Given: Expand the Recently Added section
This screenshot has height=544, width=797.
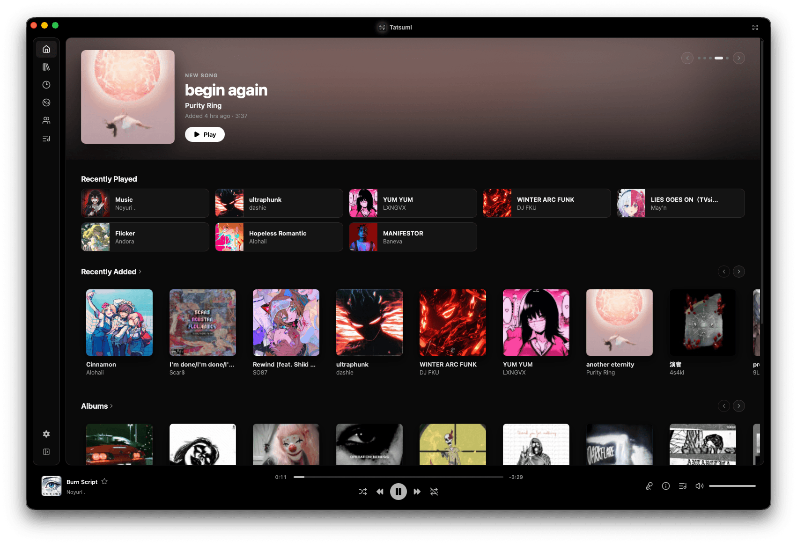Looking at the screenshot, I should (111, 272).
